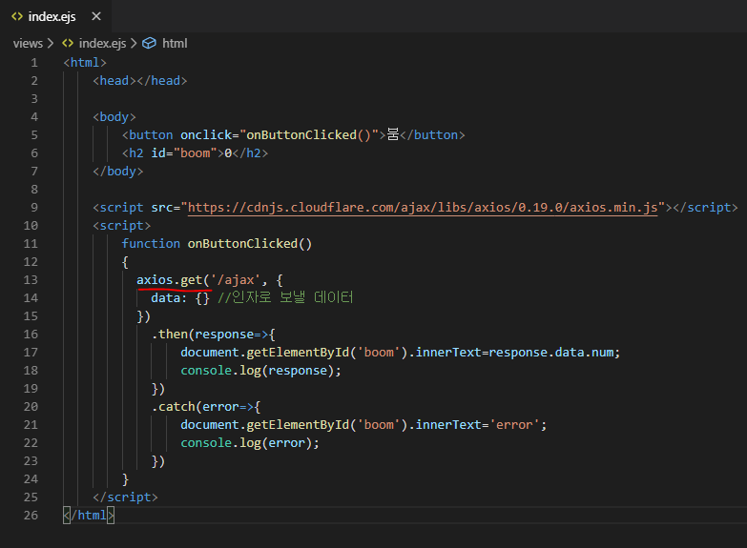Screen dimensions: 747x548
Task: Open the html symbol breadcrumb
Action: coord(175,43)
